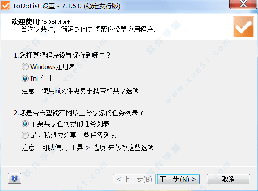Select the Windows注册表 radio button
The image size is (258, 191).
pyautogui.click(x=25, y=66)
